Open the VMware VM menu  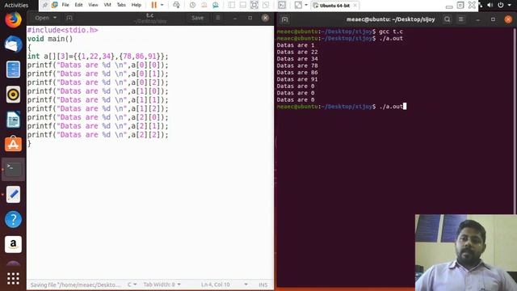tap(107, 5)
